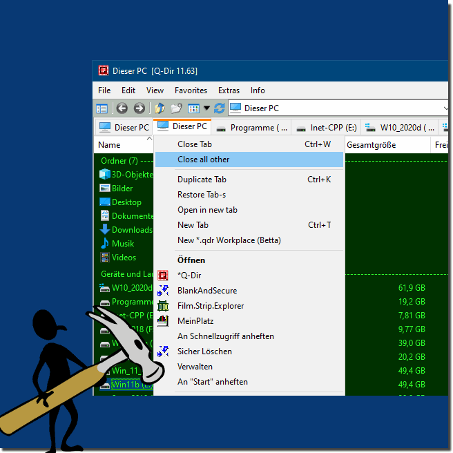
Task: Sort by the Gesamtgröße column header
Action: [387, 145]
